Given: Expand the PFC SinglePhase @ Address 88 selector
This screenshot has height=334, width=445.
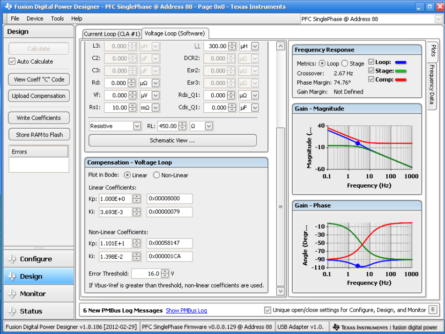Looking at the screenshot, I should [438, 19].
